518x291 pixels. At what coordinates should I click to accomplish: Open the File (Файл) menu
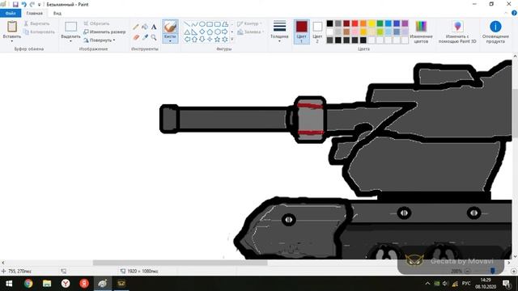(x=11, y=13)
